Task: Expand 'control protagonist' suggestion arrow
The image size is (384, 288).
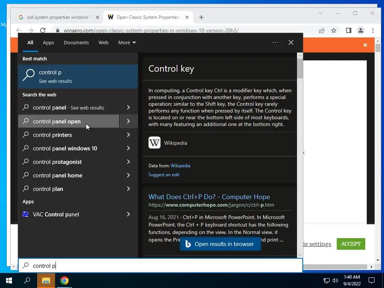Action: tap(129, 162)
